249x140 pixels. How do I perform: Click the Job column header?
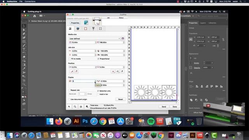tap(108, 18)
